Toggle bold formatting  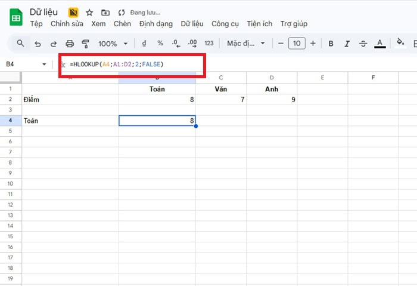[x=331, y=44]
